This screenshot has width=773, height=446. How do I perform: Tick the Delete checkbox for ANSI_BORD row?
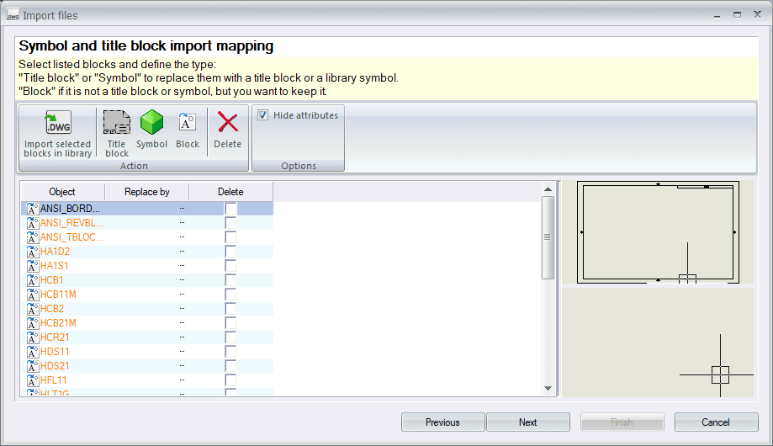tap(230, 209)
